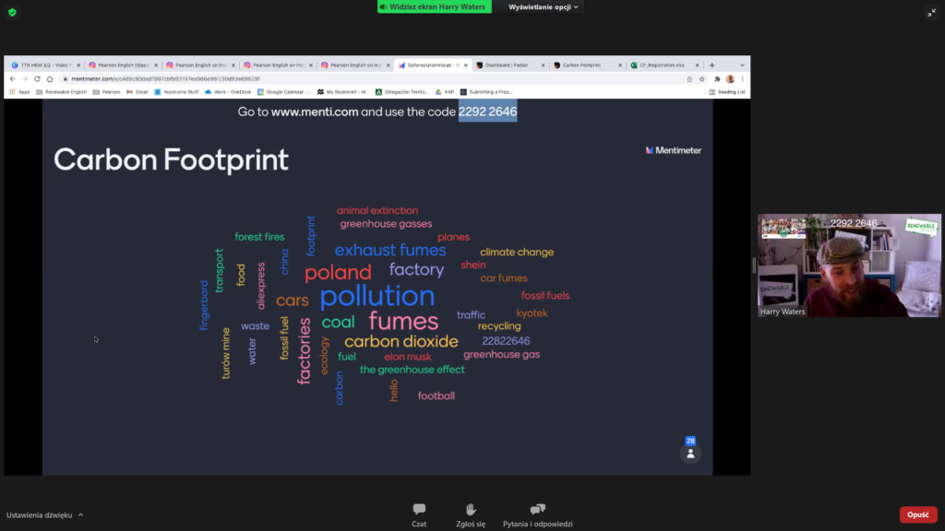Expand the Ustawienia dźwięku audio settings menu
This screenshot has width=945, height=531.
(x=45, y=514)
